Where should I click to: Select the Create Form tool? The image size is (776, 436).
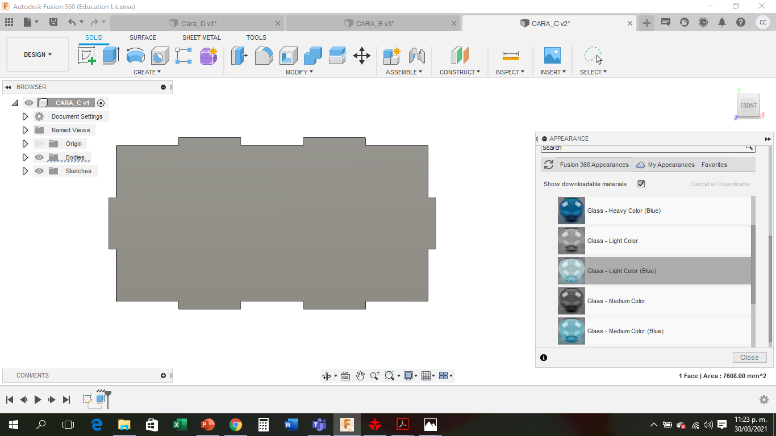tap(208, 55)
